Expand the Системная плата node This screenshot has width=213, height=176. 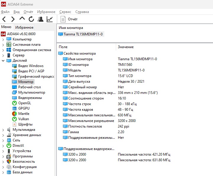point(3,45)
